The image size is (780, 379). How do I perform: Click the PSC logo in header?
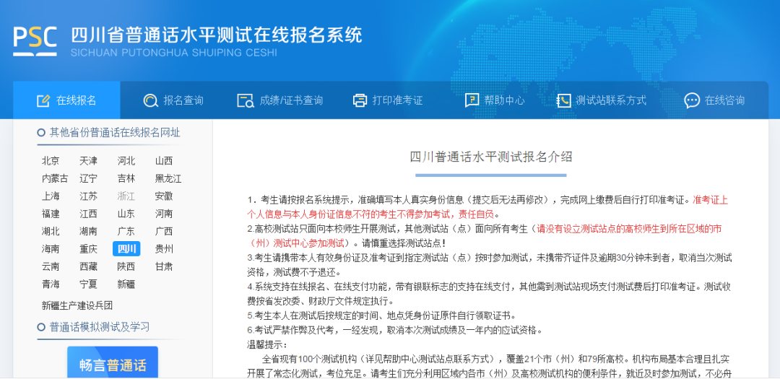coord(35,40)
